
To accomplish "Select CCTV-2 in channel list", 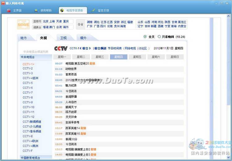I will click(28, 68).
